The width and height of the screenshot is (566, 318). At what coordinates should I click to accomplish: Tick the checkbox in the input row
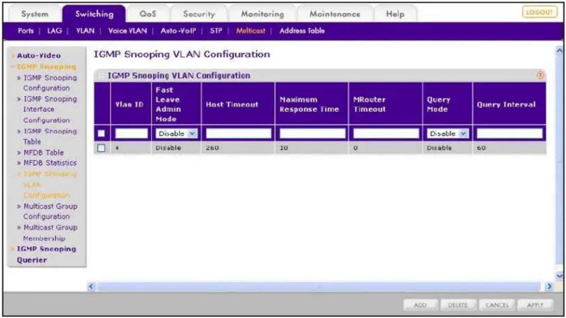click(x=101, y=133)
